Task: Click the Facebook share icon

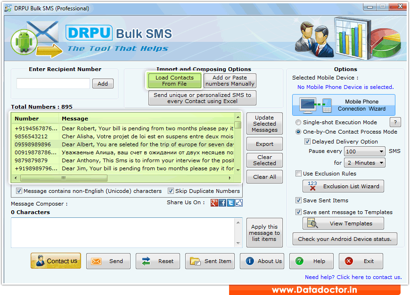Action: (x=222, y=203)
